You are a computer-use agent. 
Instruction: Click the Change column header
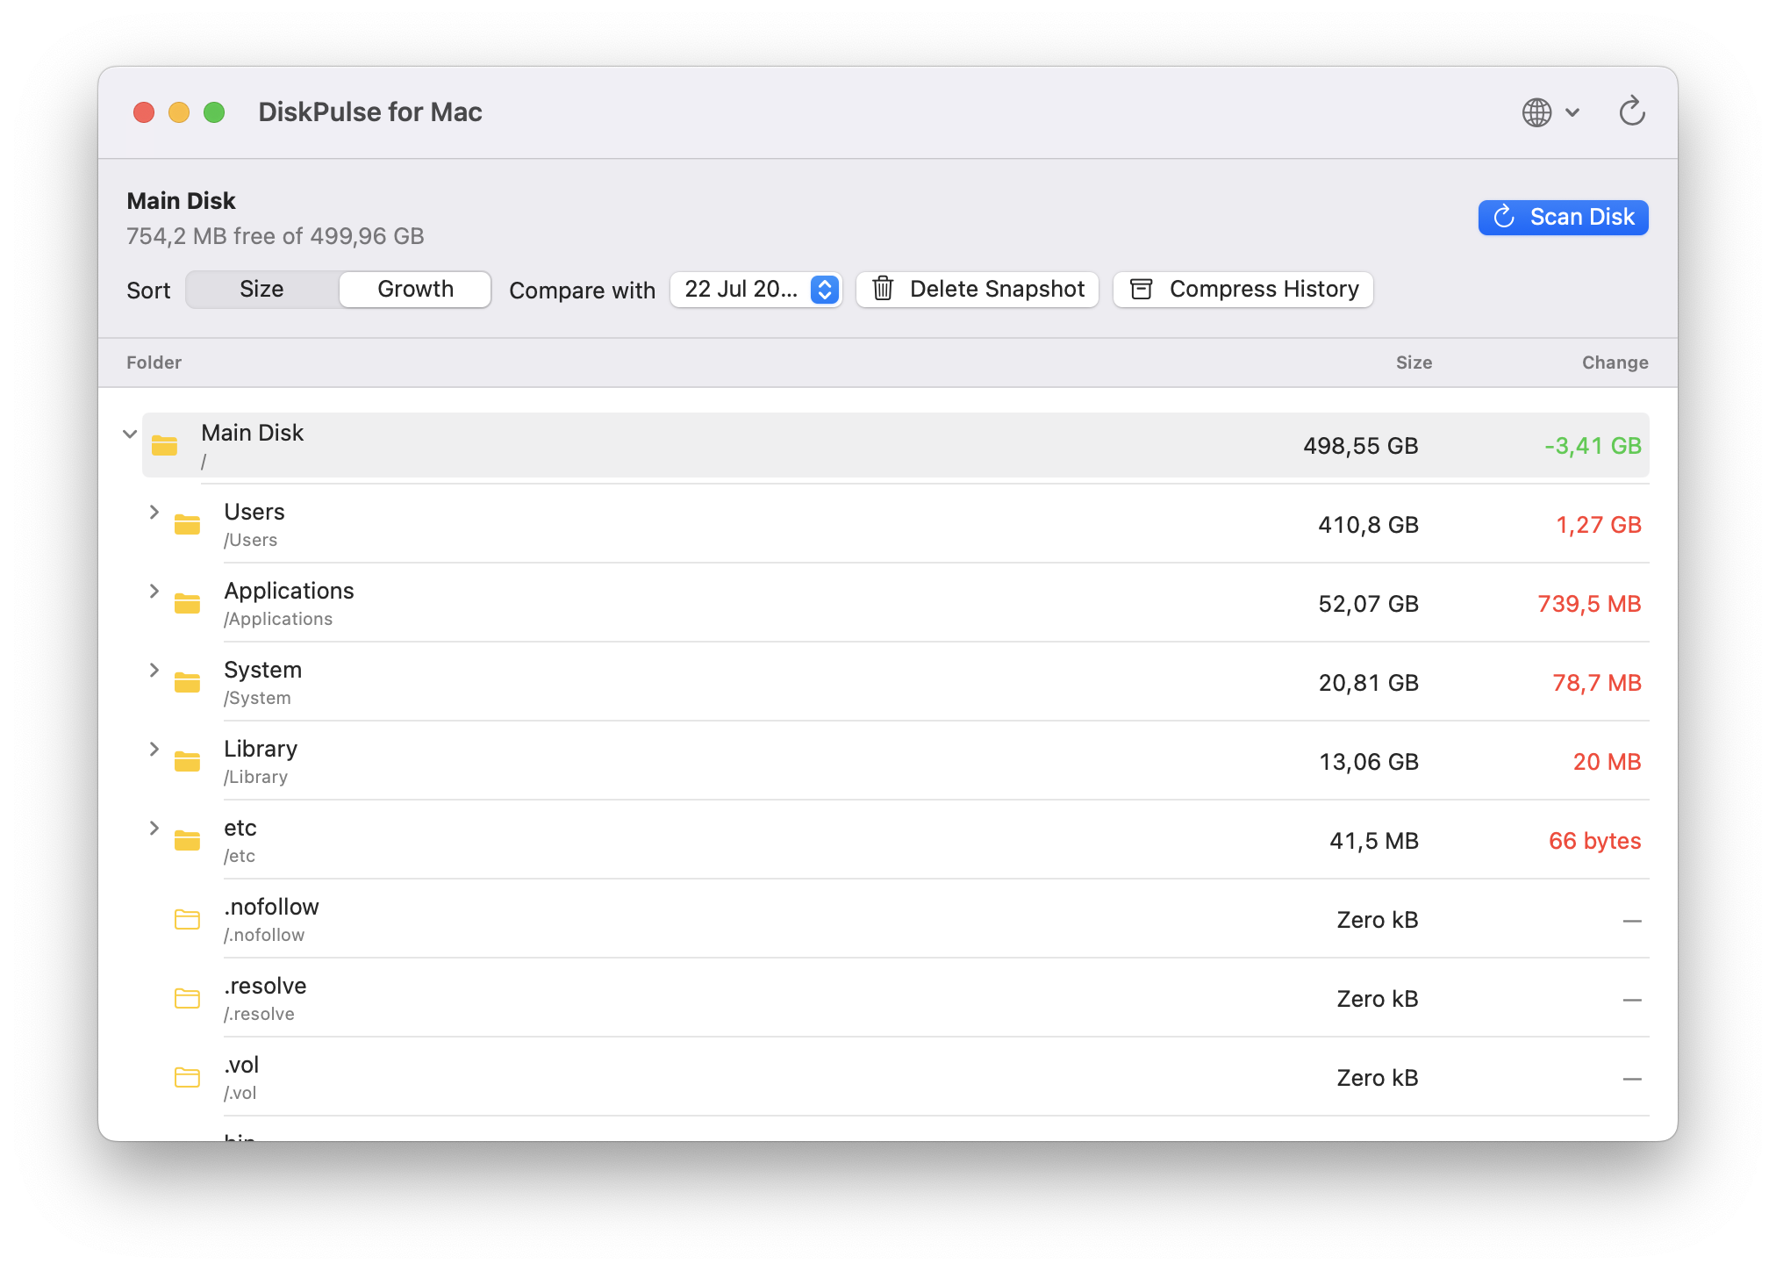1615,363
